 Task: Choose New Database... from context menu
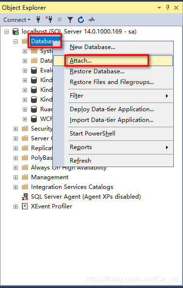[x=113, y=47]
